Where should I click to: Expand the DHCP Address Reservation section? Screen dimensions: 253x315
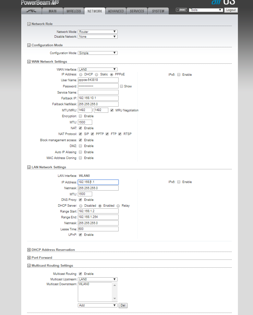pos(29,250)
